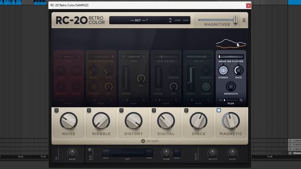Viewport: 301px width, 169px height.
Task: Click the Wobble STEREO button
Action: pos(94,86)
